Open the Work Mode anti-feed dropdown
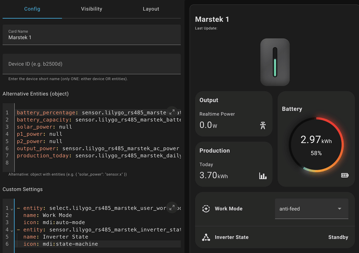The width and height of the screenshot is (359, 253). click(311, 209)
